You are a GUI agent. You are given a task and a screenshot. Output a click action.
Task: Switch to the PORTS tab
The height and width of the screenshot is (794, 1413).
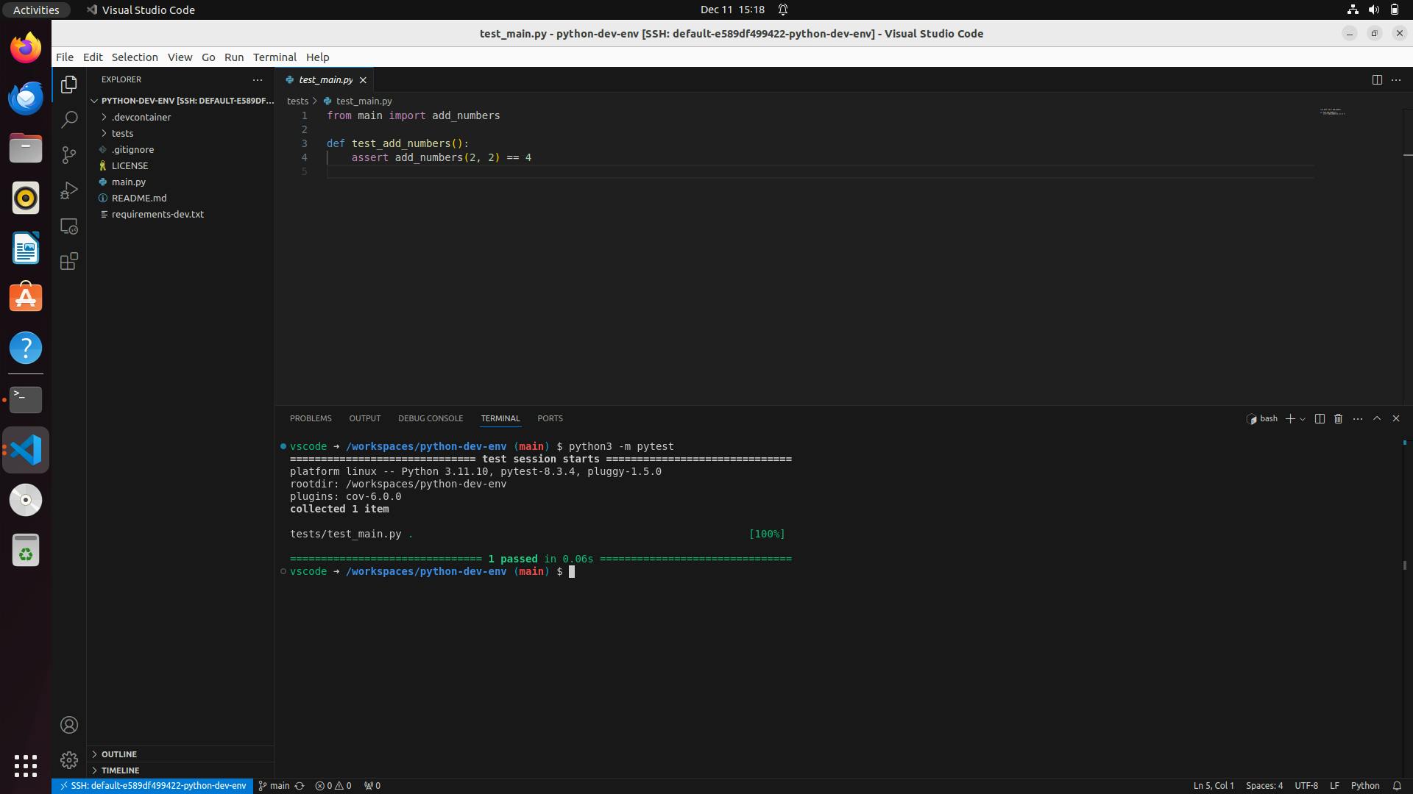pyautogui.click(x=550, y=418)
